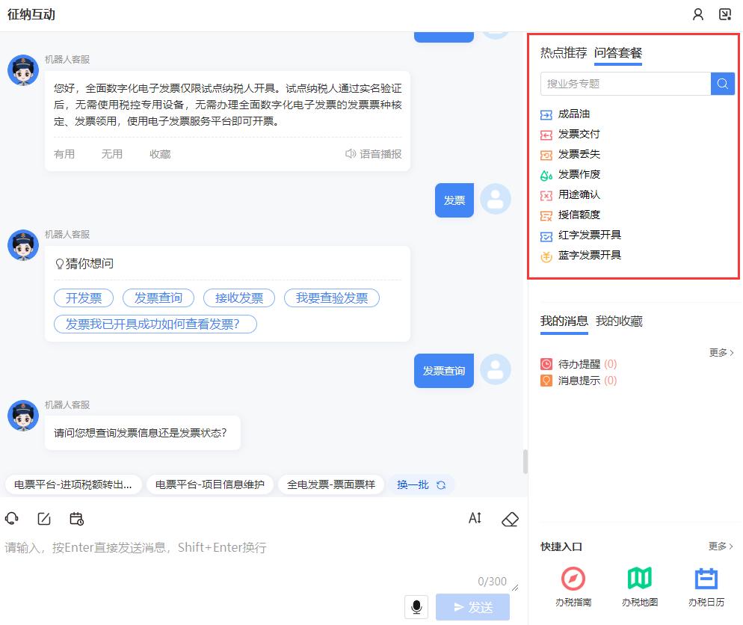Favorite the reply by clicking 收藏
Image resolution: width=743 pixels, height=625 pixels.
pos(159,154)
